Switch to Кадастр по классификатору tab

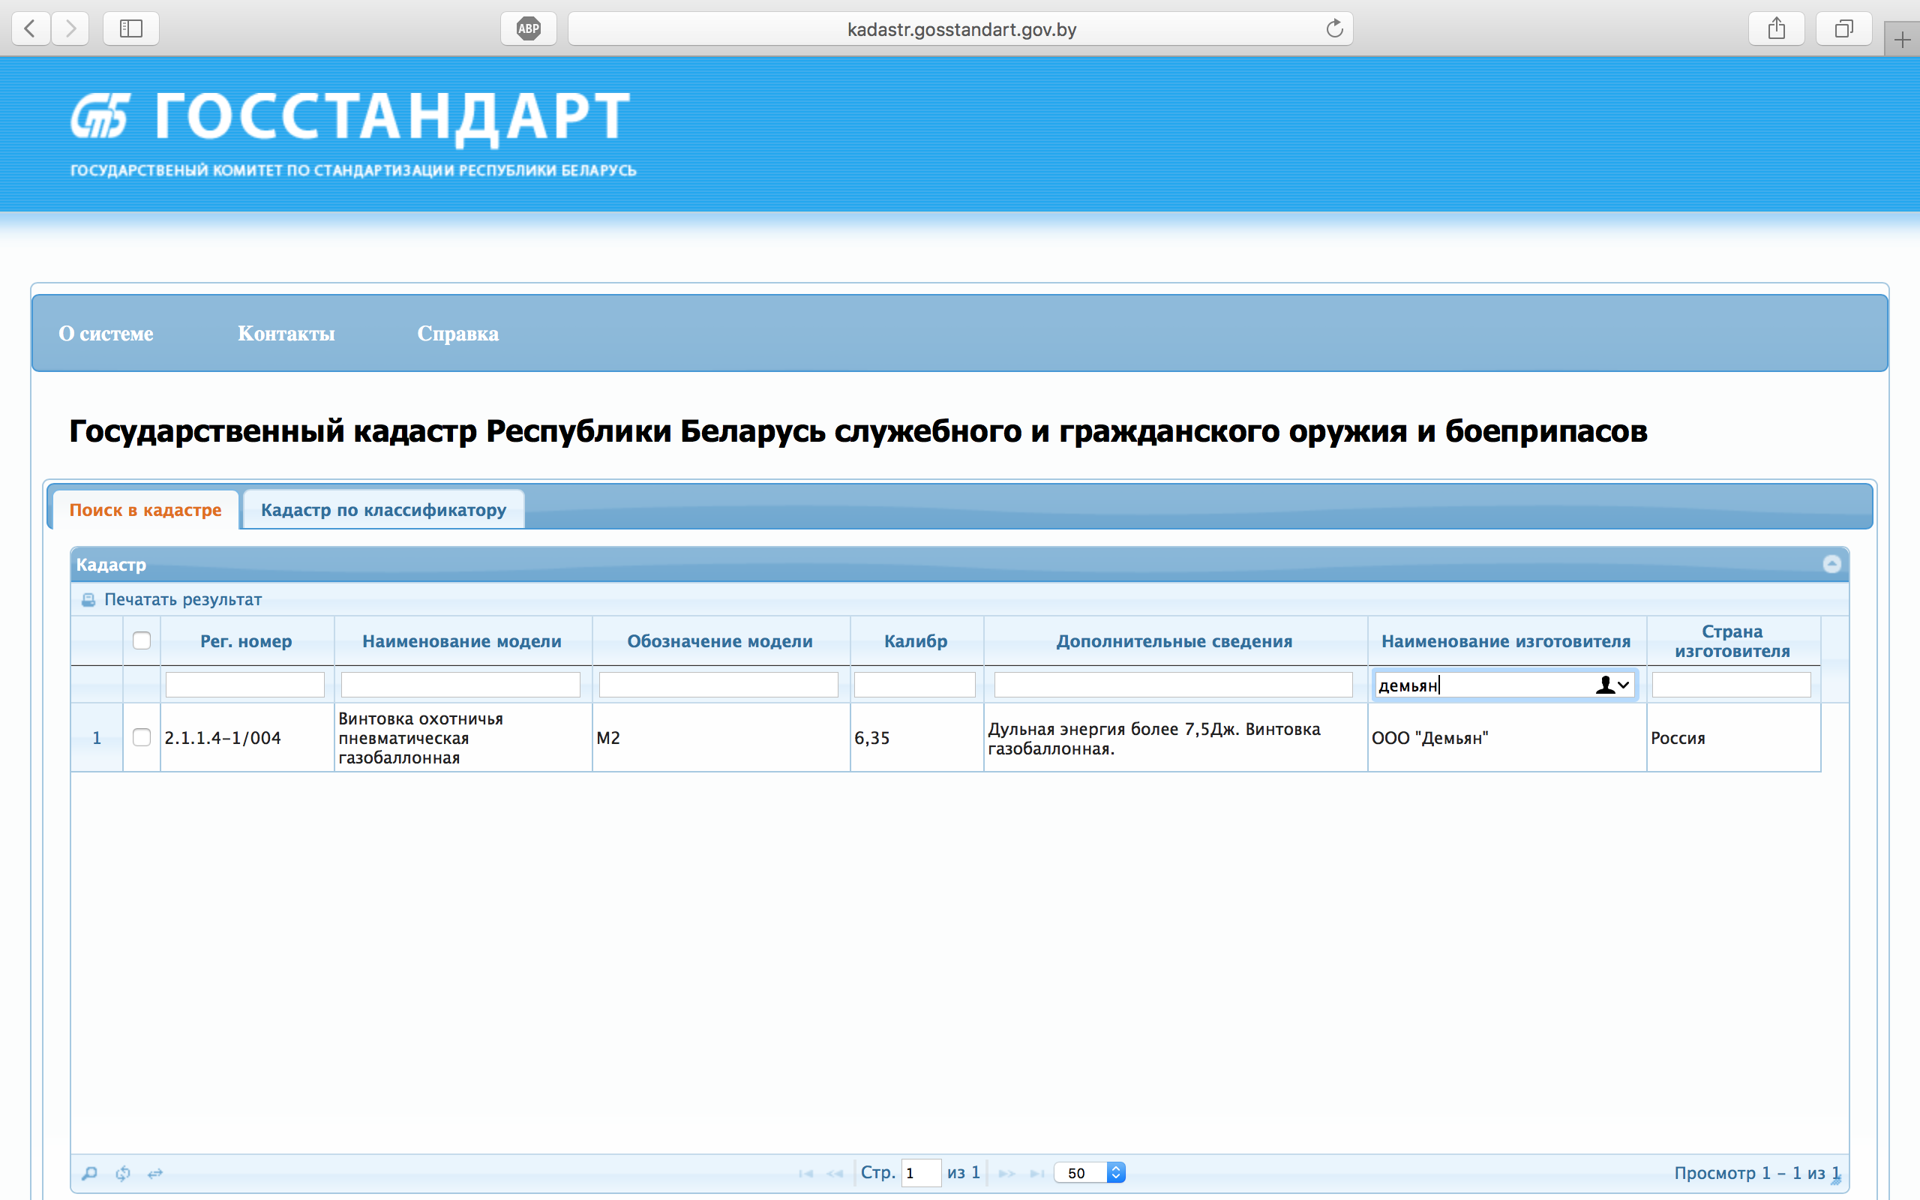click(383, 509)
